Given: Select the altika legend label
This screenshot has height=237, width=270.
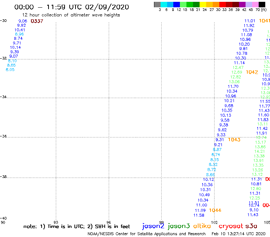Looking at the screenshot, I should point(202,226).
